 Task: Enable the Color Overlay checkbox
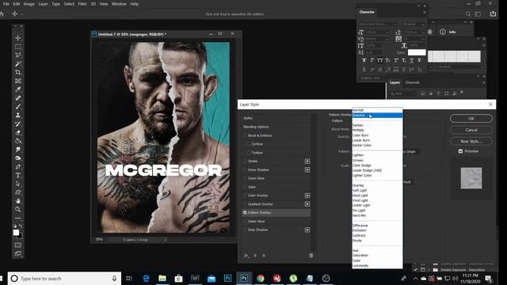(245, 196)
